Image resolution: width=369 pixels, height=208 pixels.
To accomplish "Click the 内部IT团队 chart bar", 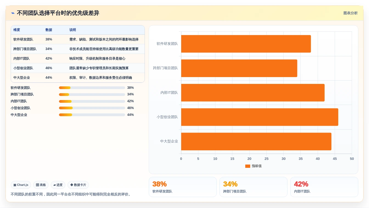I will pos(253,93).
